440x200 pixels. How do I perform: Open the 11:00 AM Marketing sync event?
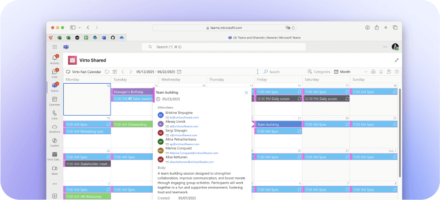pos(87,131)
